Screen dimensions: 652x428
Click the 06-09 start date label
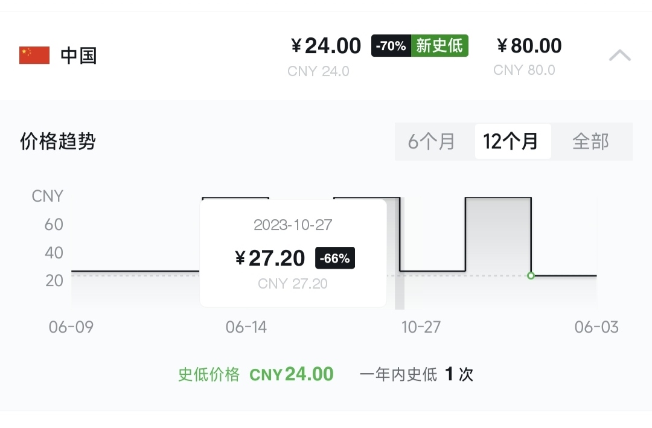point(71,327)
